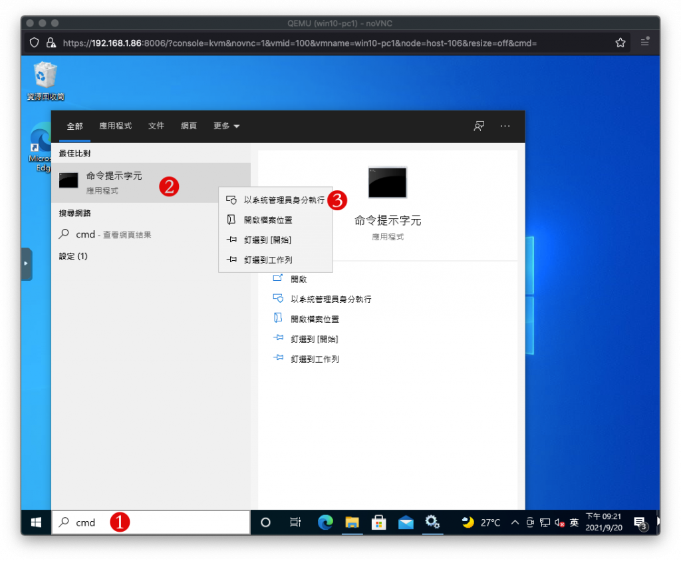Open Mail app from taskbar

(406, 522)
